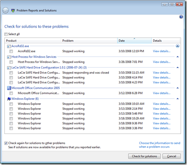Check the AcroRd32.exe problem checkbox
This screenshot has height=165, width=187.
(11, 51)
